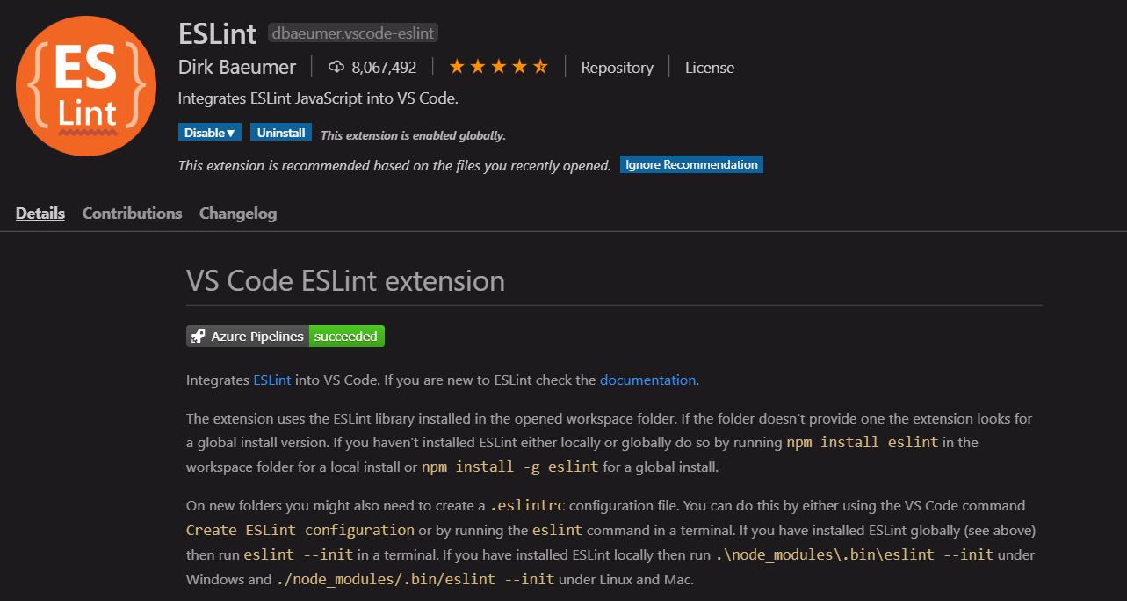Screen dimensions: 1127x601
Task: Click the VS Code ESLint extension heading
Action: [x=345, y=280]
